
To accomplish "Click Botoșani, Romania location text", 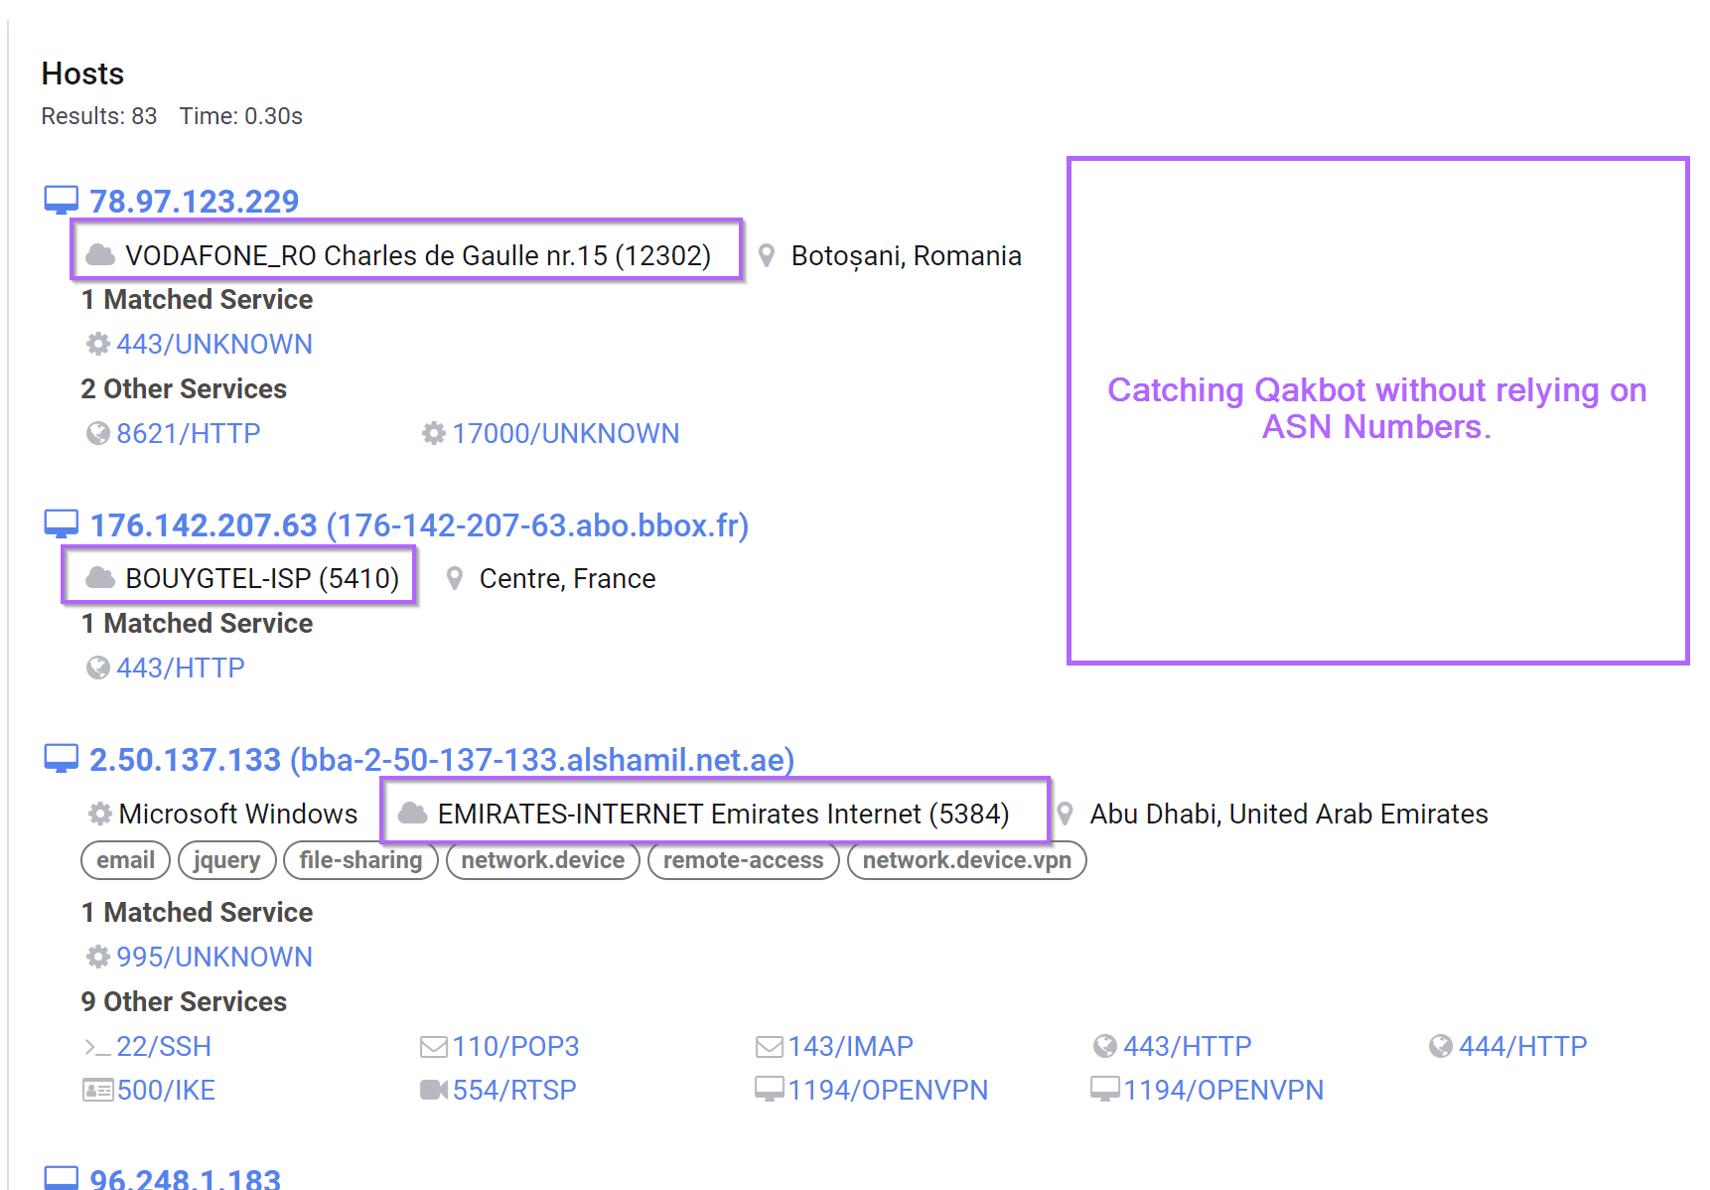I will [907, 255].
